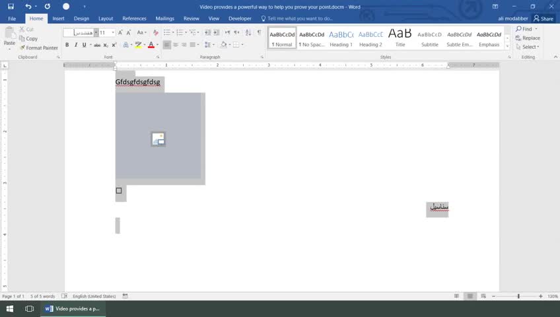Expand the Styles gallery
560x317 pixels.
(507, 46)
